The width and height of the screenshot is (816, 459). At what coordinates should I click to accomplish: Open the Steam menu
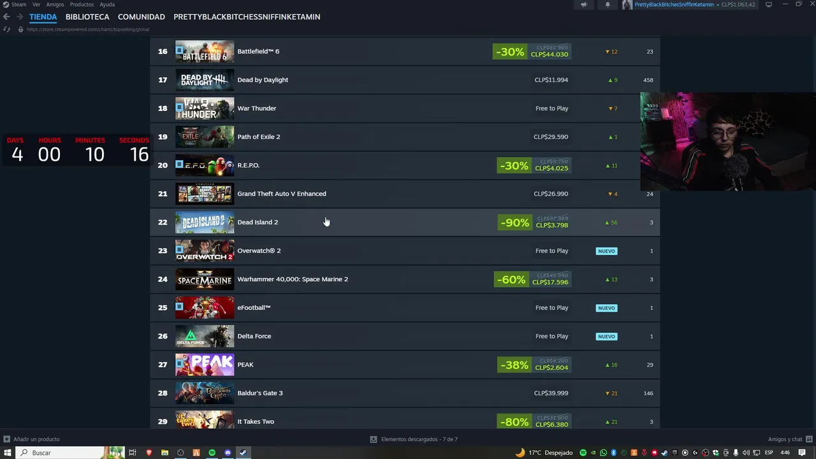coord(18,4)
